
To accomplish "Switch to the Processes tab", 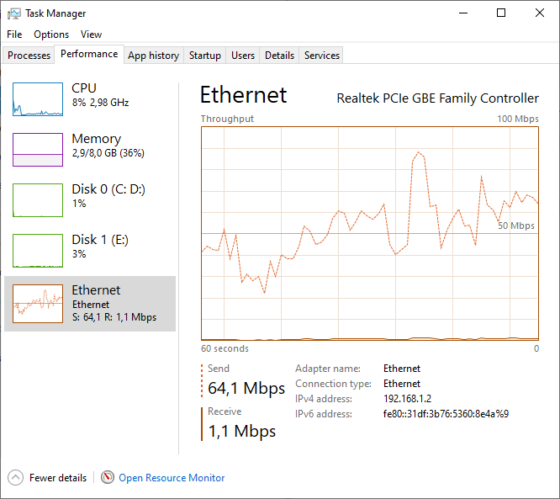I will [29, 56].
